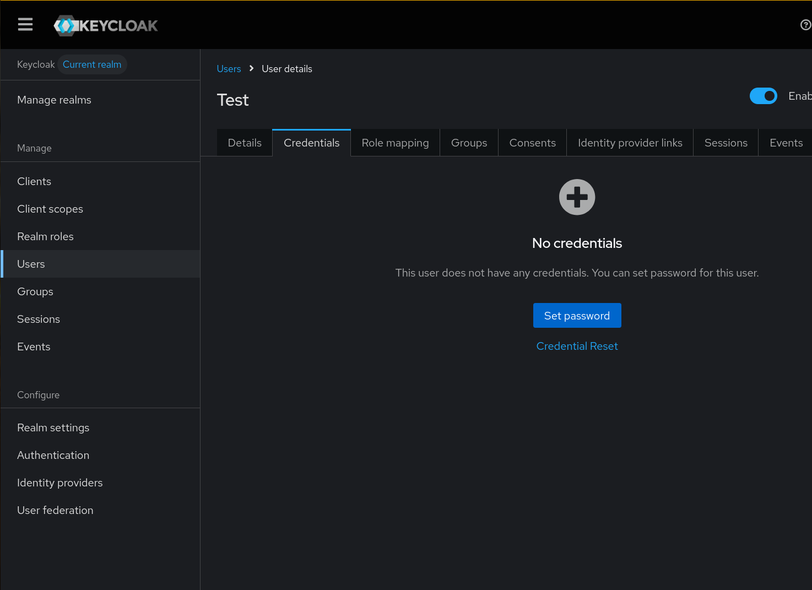Screen dimensions: 812x590
Task: Select the Identity provider links tab
Action: click(630, 143)
